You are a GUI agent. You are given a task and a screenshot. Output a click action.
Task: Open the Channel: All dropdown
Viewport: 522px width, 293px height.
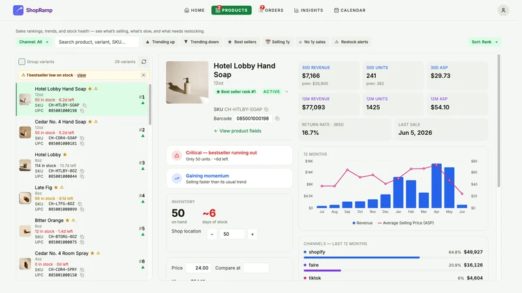pyautogui.click(x=34, y=42)
